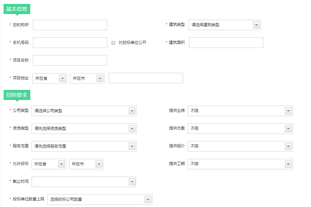This screenshot has height=207, width=311.
Task: Select province in 允许投标 row
Action: click(49, 164)
